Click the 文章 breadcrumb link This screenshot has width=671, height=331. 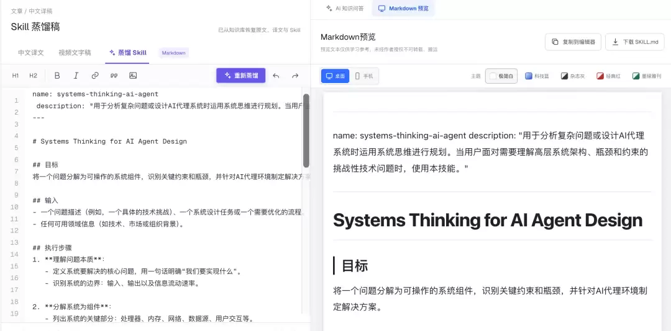16,11
